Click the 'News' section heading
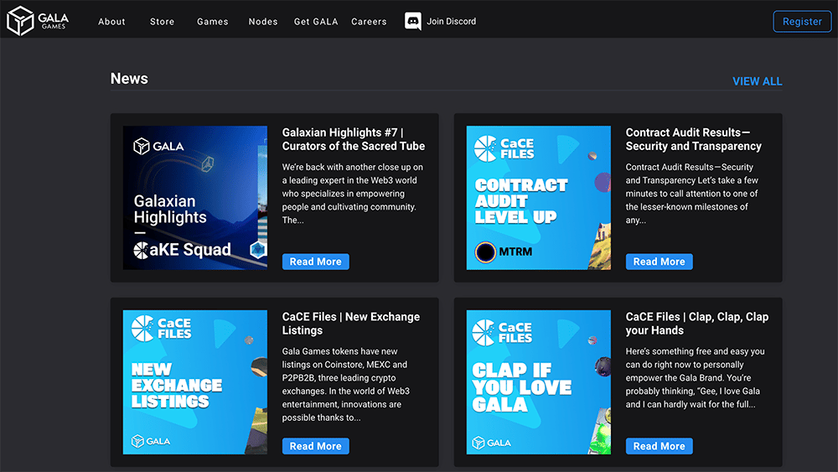The width and height of the screenshot is (838, 472). pyautogui.click(x=129, y=79)
